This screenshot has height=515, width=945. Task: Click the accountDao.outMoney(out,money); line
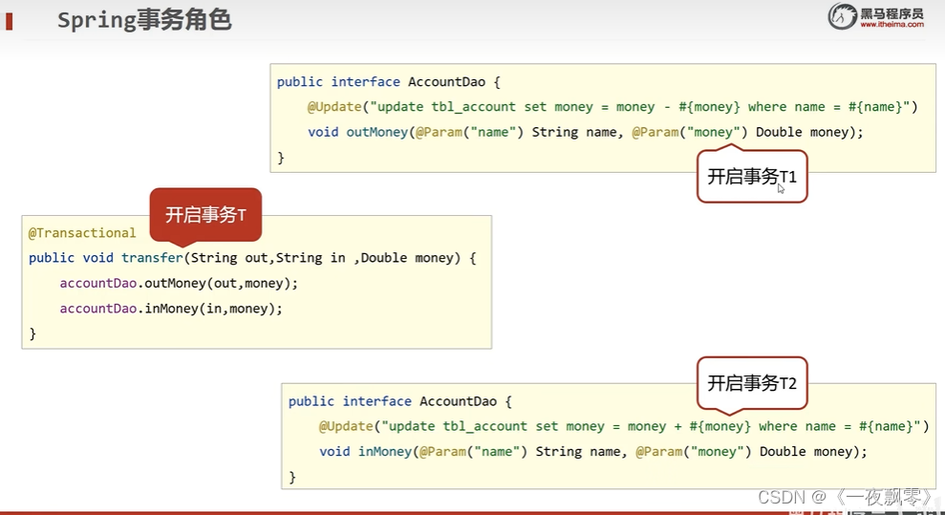[x=179, y=283]
